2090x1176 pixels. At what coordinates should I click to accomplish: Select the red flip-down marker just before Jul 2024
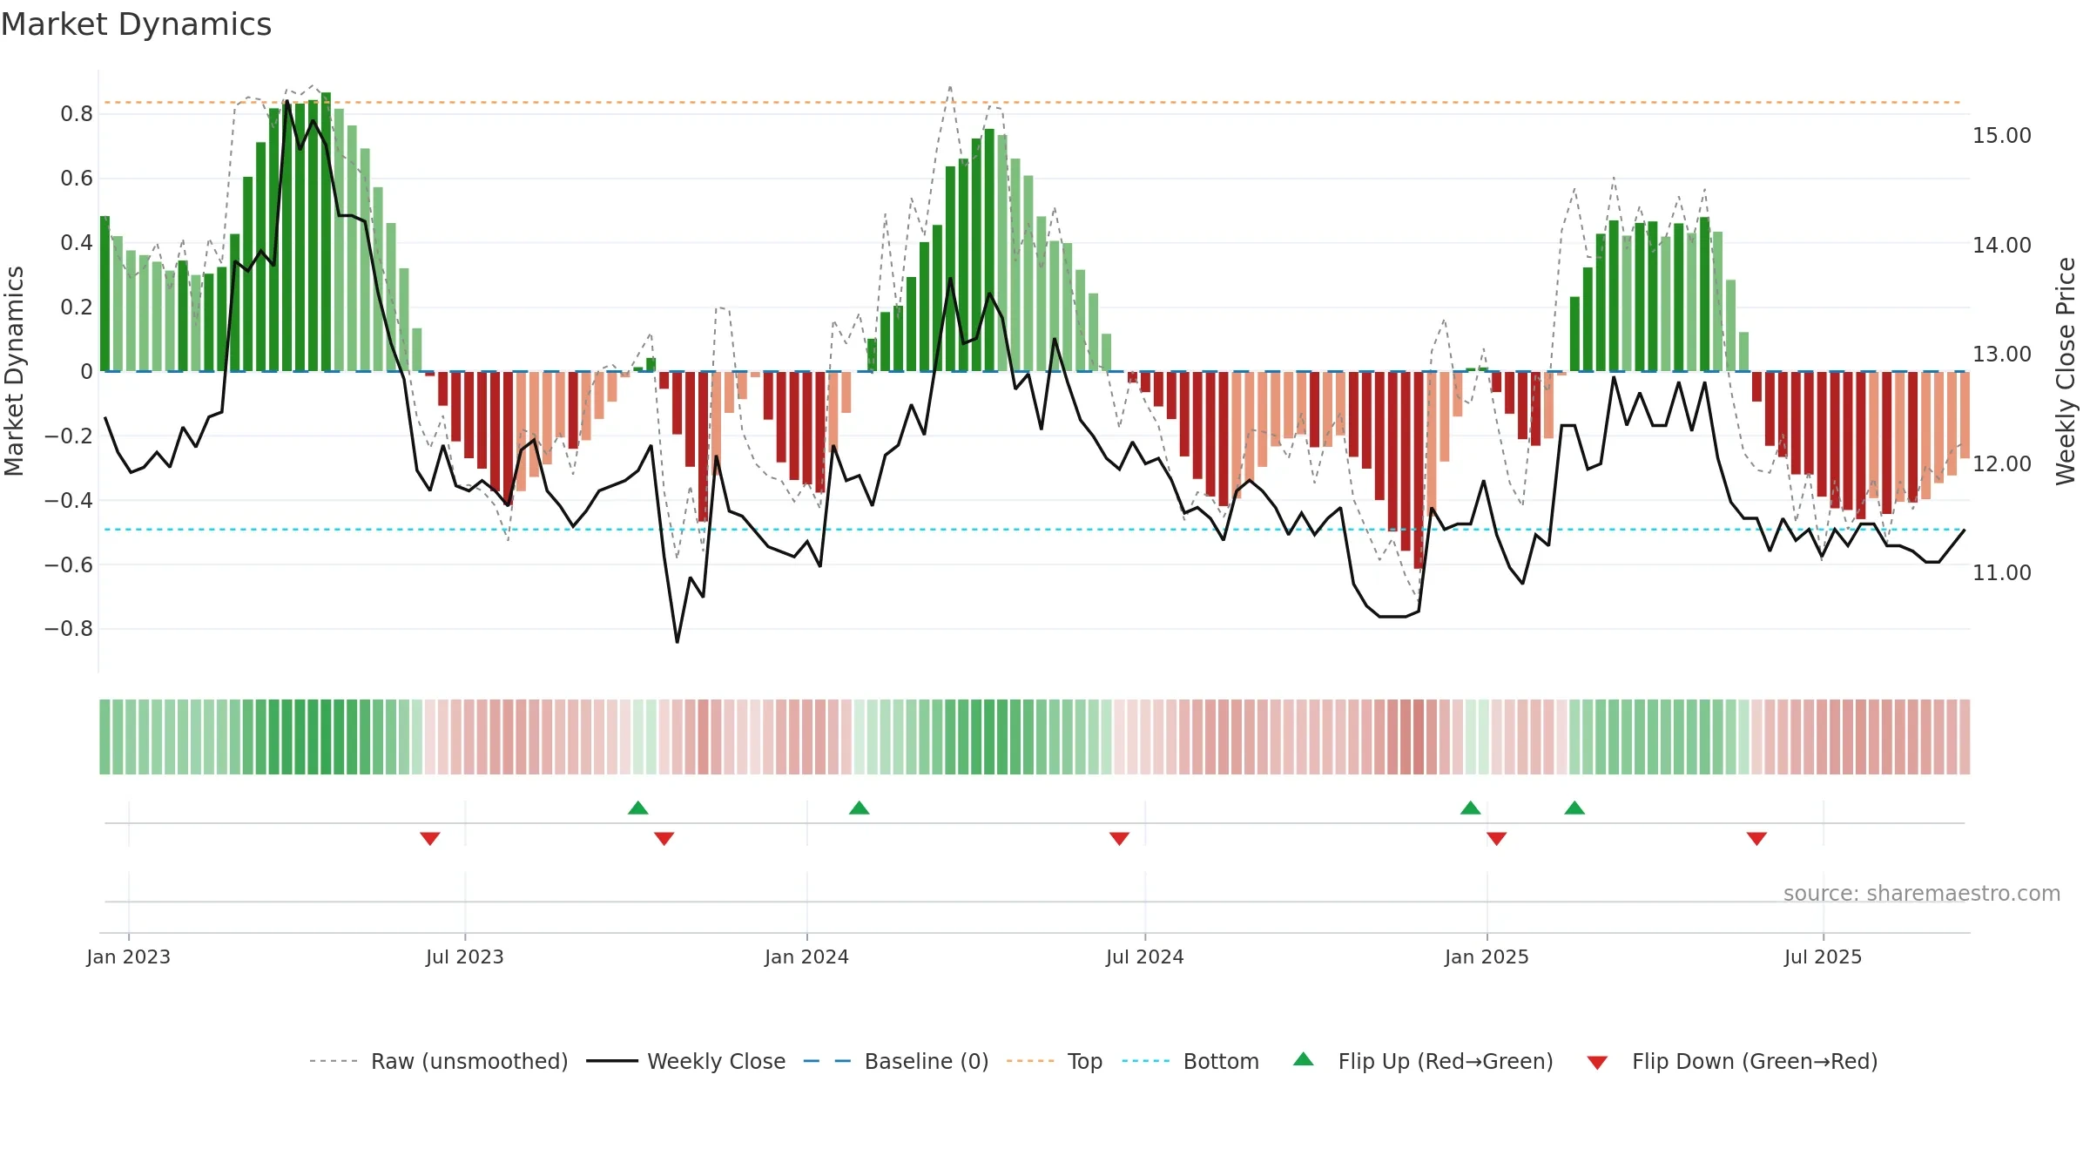tap(1120, 838)
